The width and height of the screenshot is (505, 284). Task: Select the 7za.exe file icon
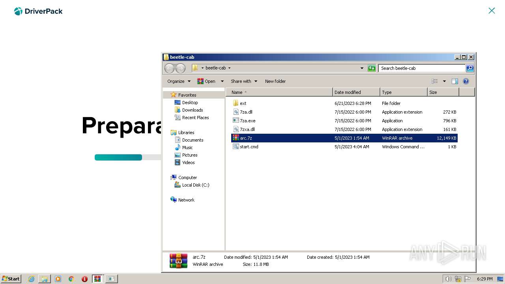[236, 121]
